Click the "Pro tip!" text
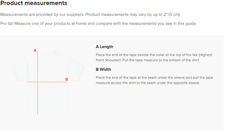Image resolution: width=225 pixels, height=131 pixels. (x=7, y=24)
